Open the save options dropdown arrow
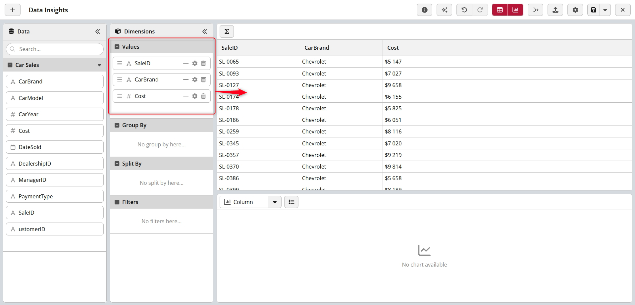The image size is (635, 305). coord(605,10)
